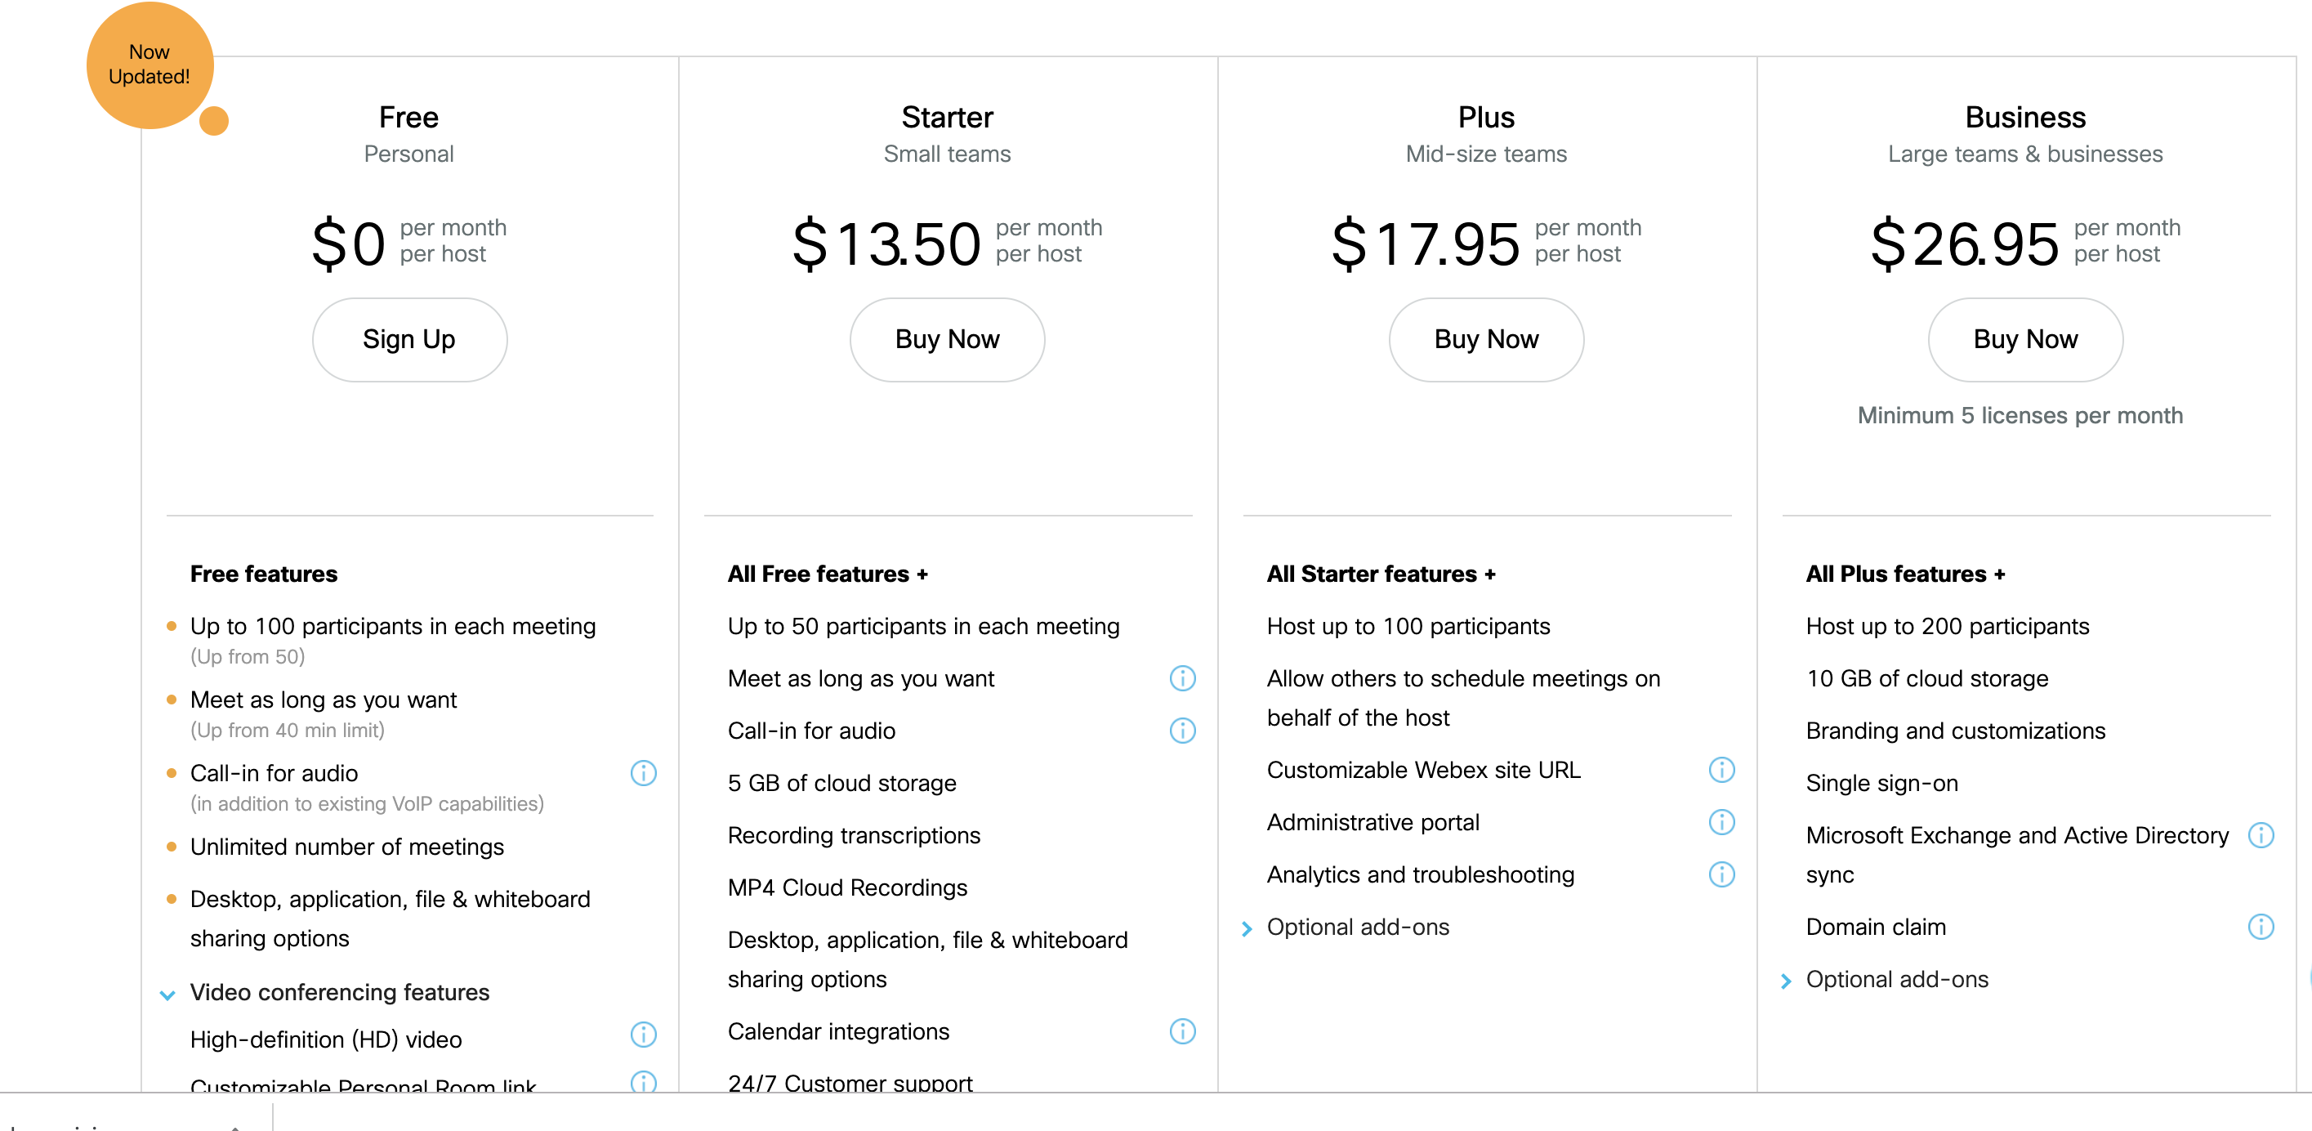This screenshot has width=2312, height=1131.
Task: Purchase Business plan with Buy Now
Action: point(2024,339)
